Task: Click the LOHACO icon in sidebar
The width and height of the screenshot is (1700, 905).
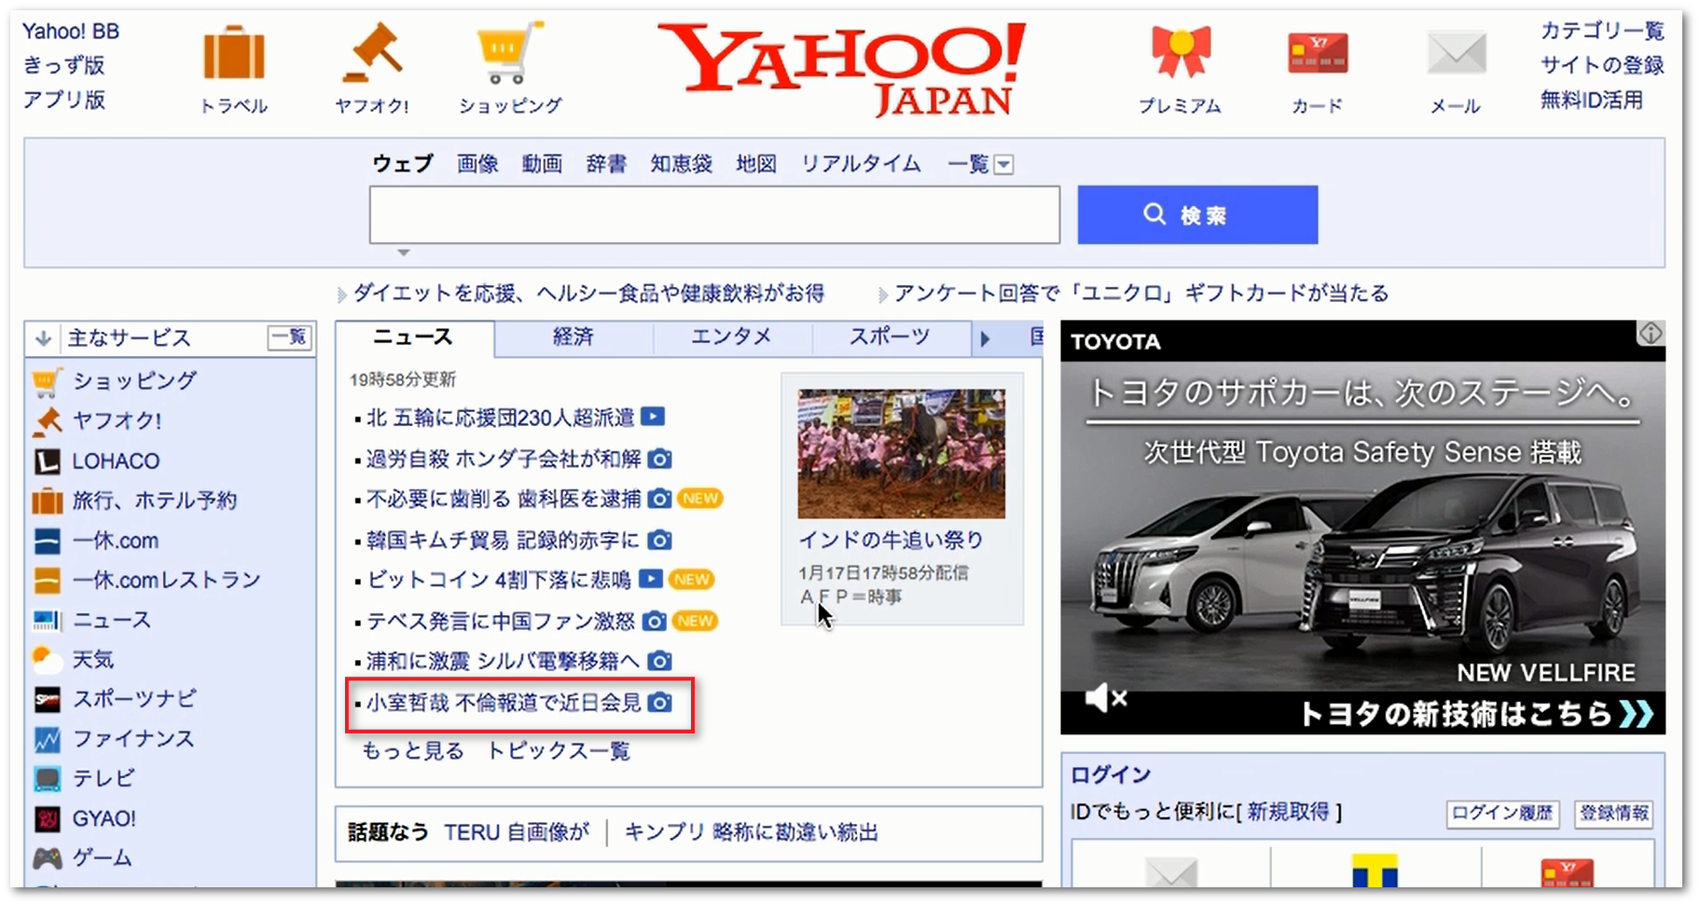Action: [47, 461]
